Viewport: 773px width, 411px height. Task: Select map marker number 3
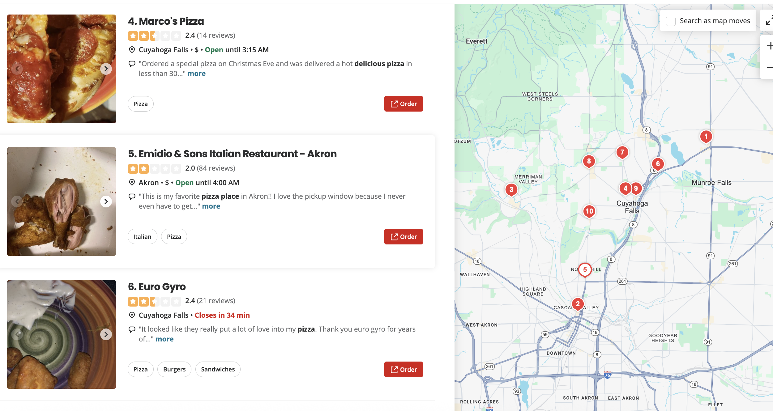(x=511, y=189)
